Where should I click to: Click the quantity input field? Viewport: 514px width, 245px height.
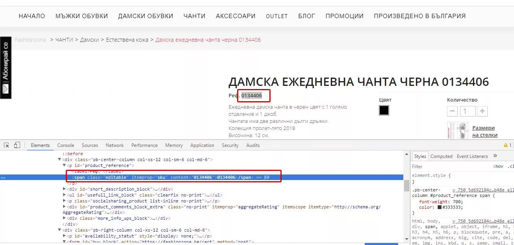(x=468, y=111)
